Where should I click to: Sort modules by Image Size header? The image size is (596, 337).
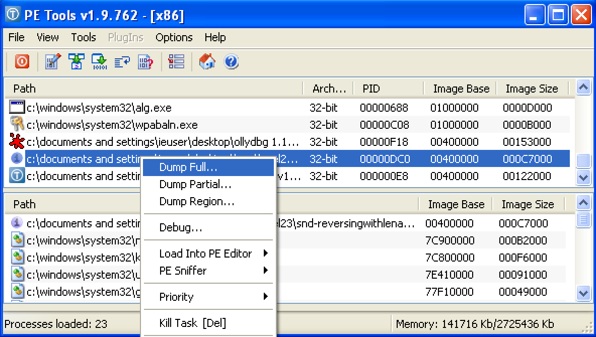[529, 204]
